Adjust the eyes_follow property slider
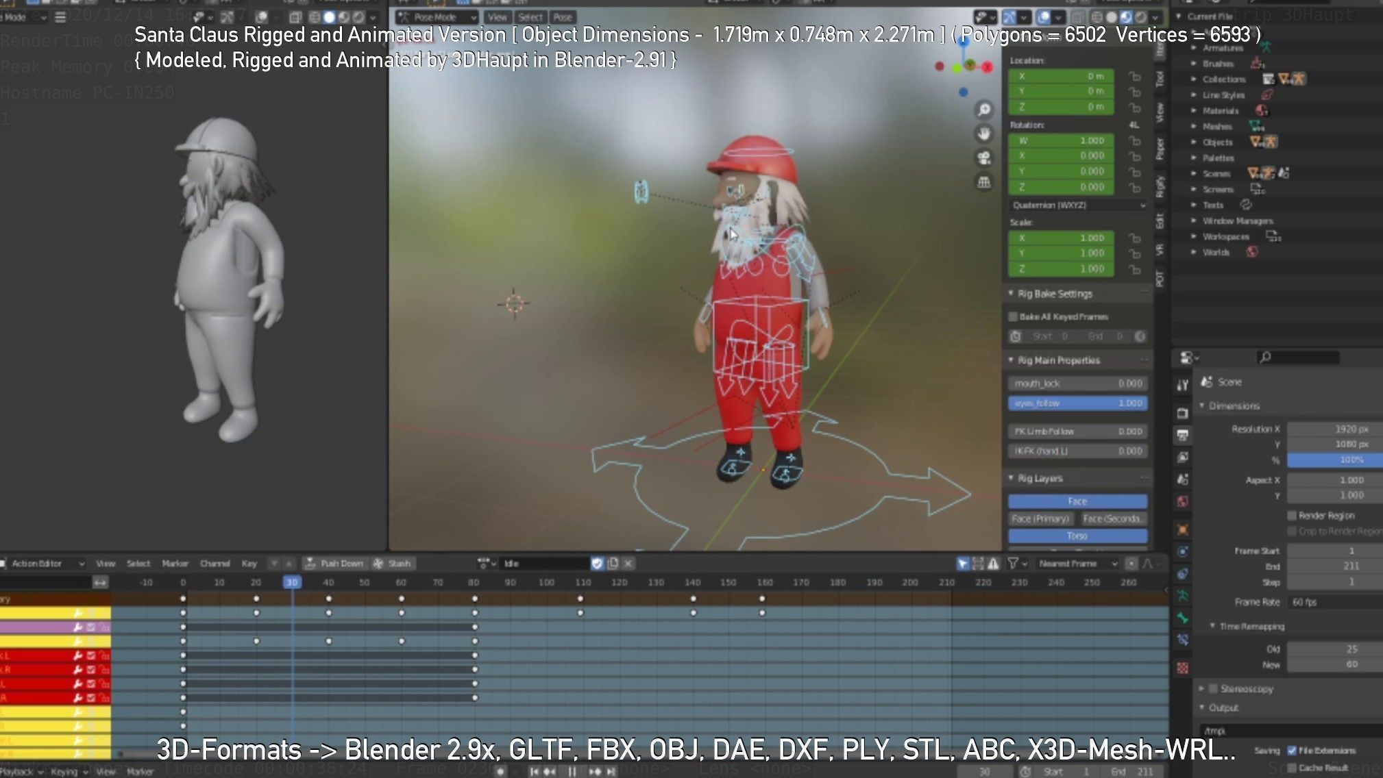This screenshot has width=1383, height=778. click(1077, 403)
